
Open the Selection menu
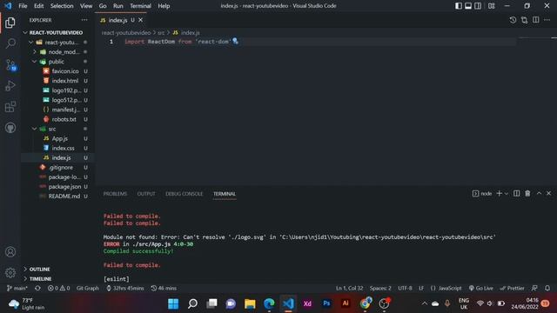click(62, 6)
